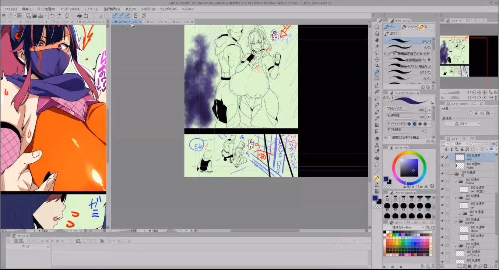Choose the カブラペン brush
Screen dimensions: 499x270
408,72
